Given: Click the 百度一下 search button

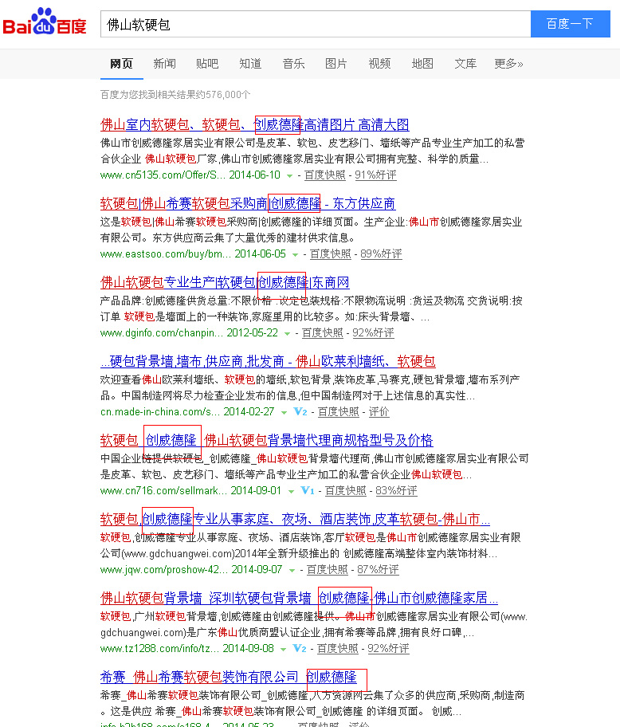Looking at the screenshot, I should (x=570, y=24).
